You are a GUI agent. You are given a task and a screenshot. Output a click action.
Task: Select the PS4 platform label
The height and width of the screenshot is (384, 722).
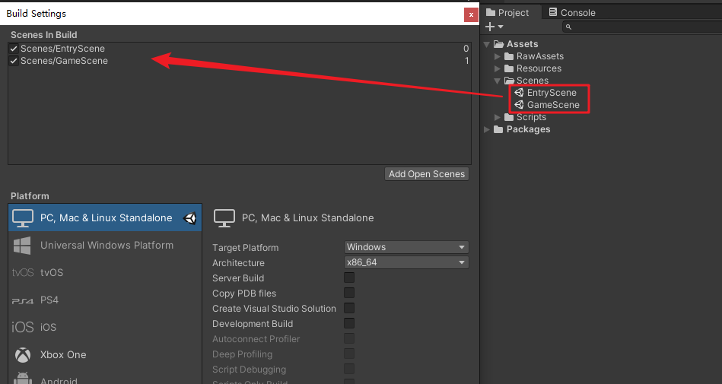(x=49, y=300)
